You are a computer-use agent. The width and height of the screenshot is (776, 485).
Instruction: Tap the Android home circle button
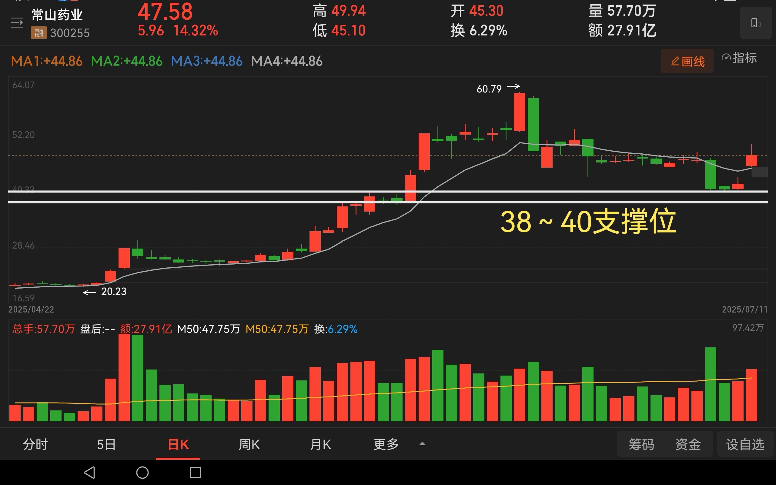(142, 473)
